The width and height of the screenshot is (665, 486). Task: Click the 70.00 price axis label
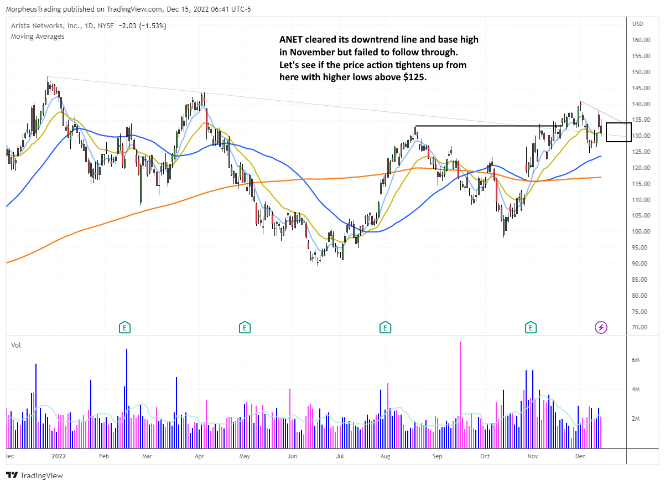[x=640, y=328]
